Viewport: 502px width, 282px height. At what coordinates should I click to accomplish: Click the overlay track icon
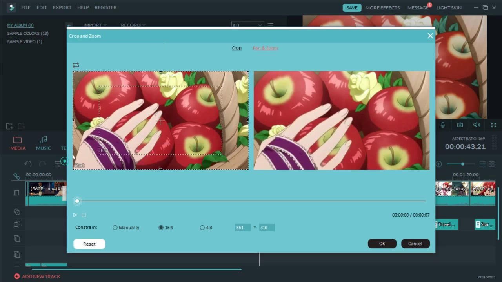(x=16, y=224)
